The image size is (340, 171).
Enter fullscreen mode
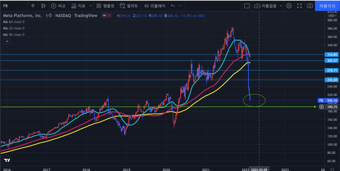(300, 6)
